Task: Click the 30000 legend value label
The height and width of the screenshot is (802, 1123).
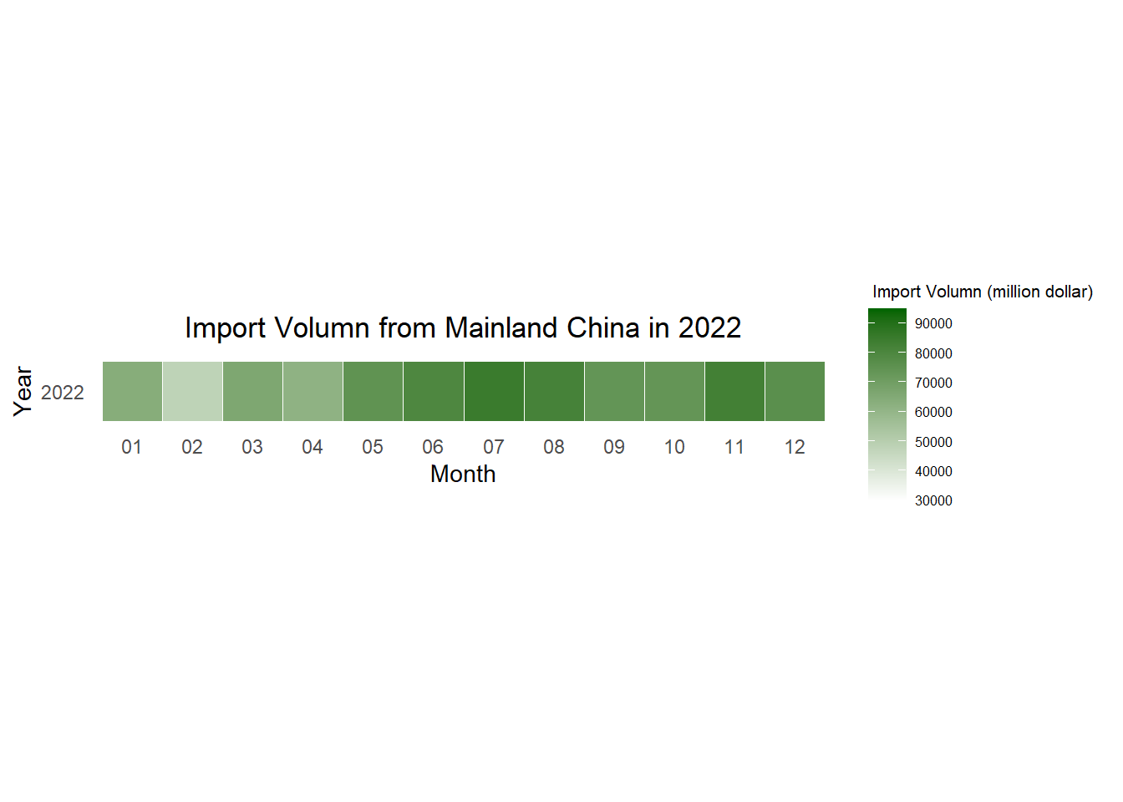Action: (933, 500)
